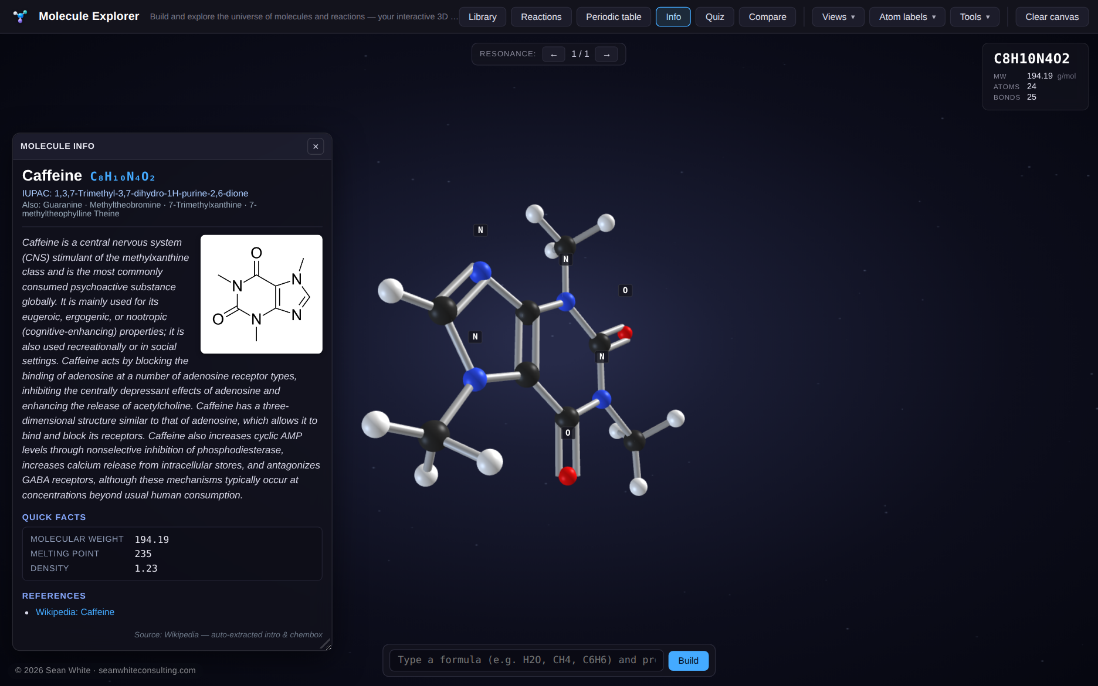Click the density value 1.23
Image resolution: width=1098 pixels, height=686 pixels.
(146, 569)
